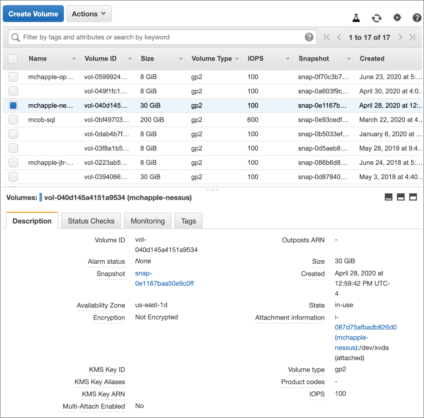
Task: Switch to the Monitoring tab
Action: coord(148,221)
